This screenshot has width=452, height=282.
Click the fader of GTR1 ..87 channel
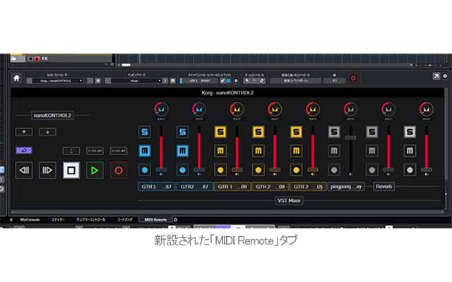pos(161,149)
